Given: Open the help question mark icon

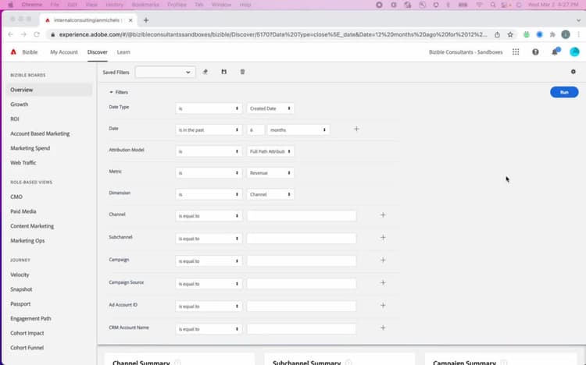Looking at the screenshot, I should click(535, 52).
